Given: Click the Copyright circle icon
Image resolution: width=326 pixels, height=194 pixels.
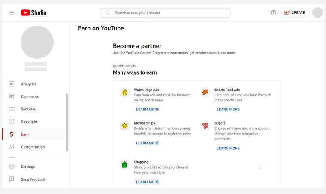Looking at the screenshot, I should pyautogui.click(x=12, y=122).
